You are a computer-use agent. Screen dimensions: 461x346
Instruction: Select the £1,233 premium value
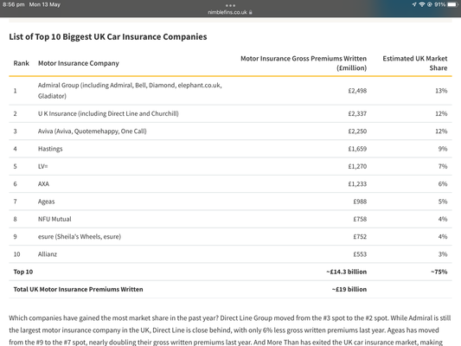pyautogui.click(x=357, y=184)
